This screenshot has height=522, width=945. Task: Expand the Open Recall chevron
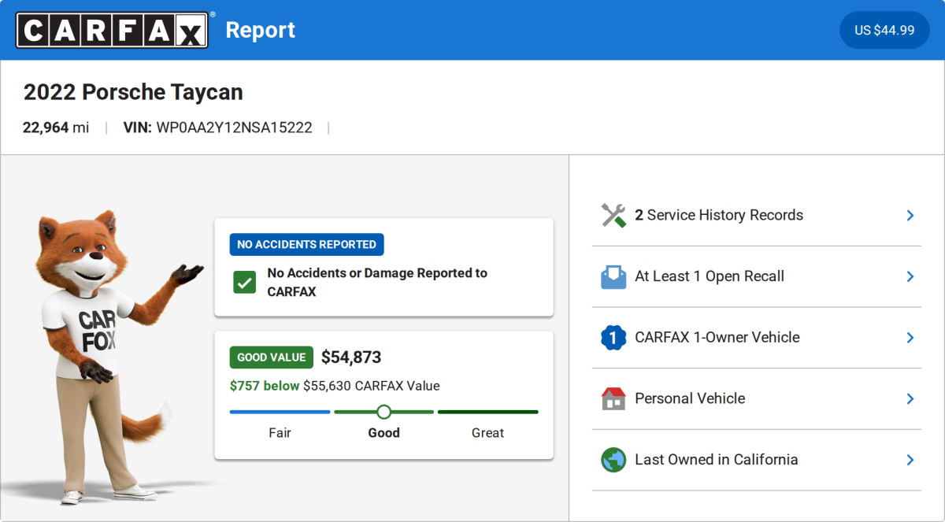pyautogui.click(x=910, y=276)
